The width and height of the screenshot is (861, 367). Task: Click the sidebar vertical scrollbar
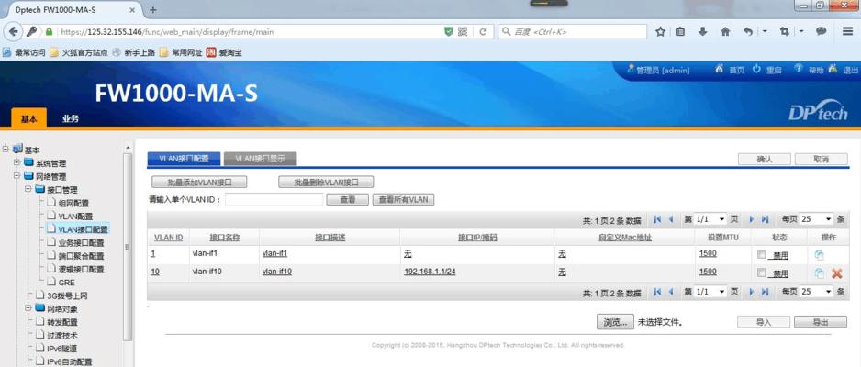tap(128, 247)
